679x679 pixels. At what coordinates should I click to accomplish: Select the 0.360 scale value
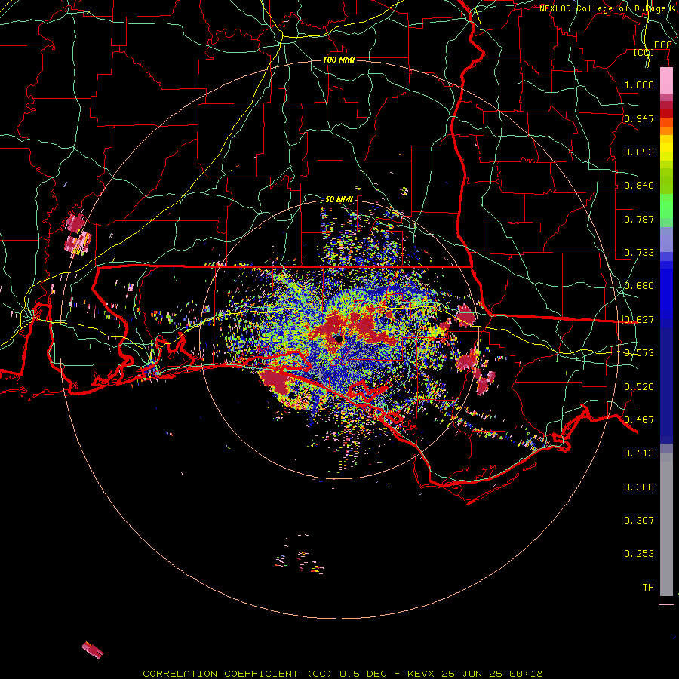639,487
